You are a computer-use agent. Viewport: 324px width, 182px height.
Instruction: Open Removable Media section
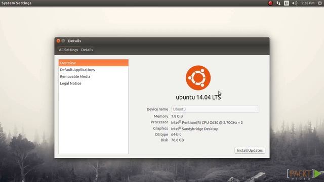93,76
